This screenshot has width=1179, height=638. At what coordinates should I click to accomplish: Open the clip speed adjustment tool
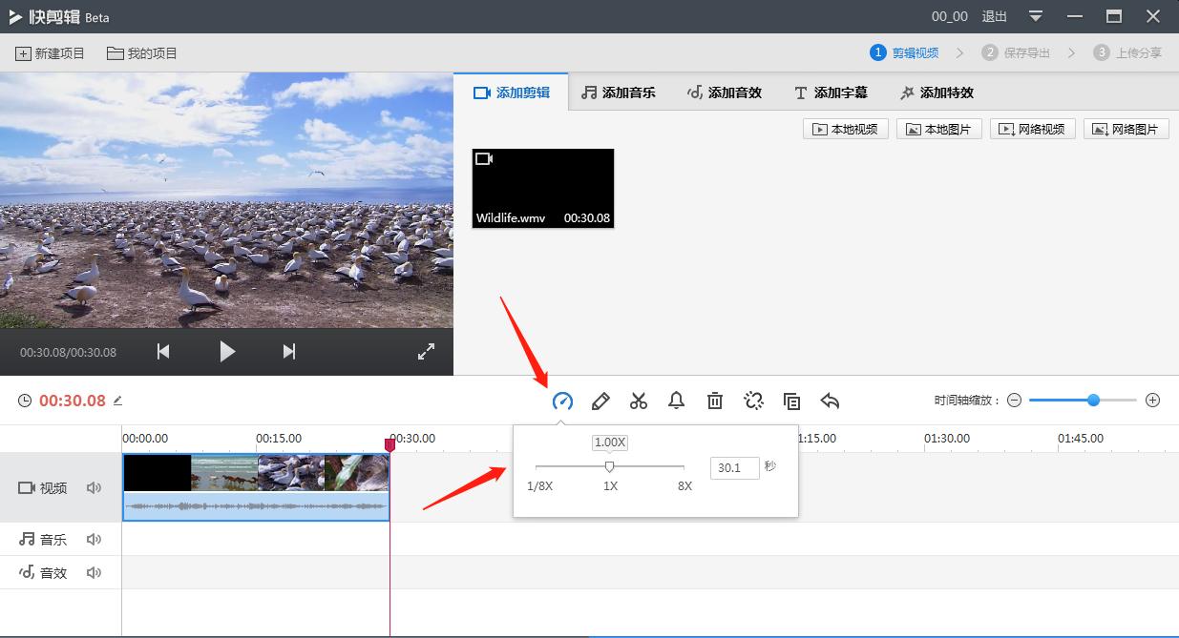(562, 401)
